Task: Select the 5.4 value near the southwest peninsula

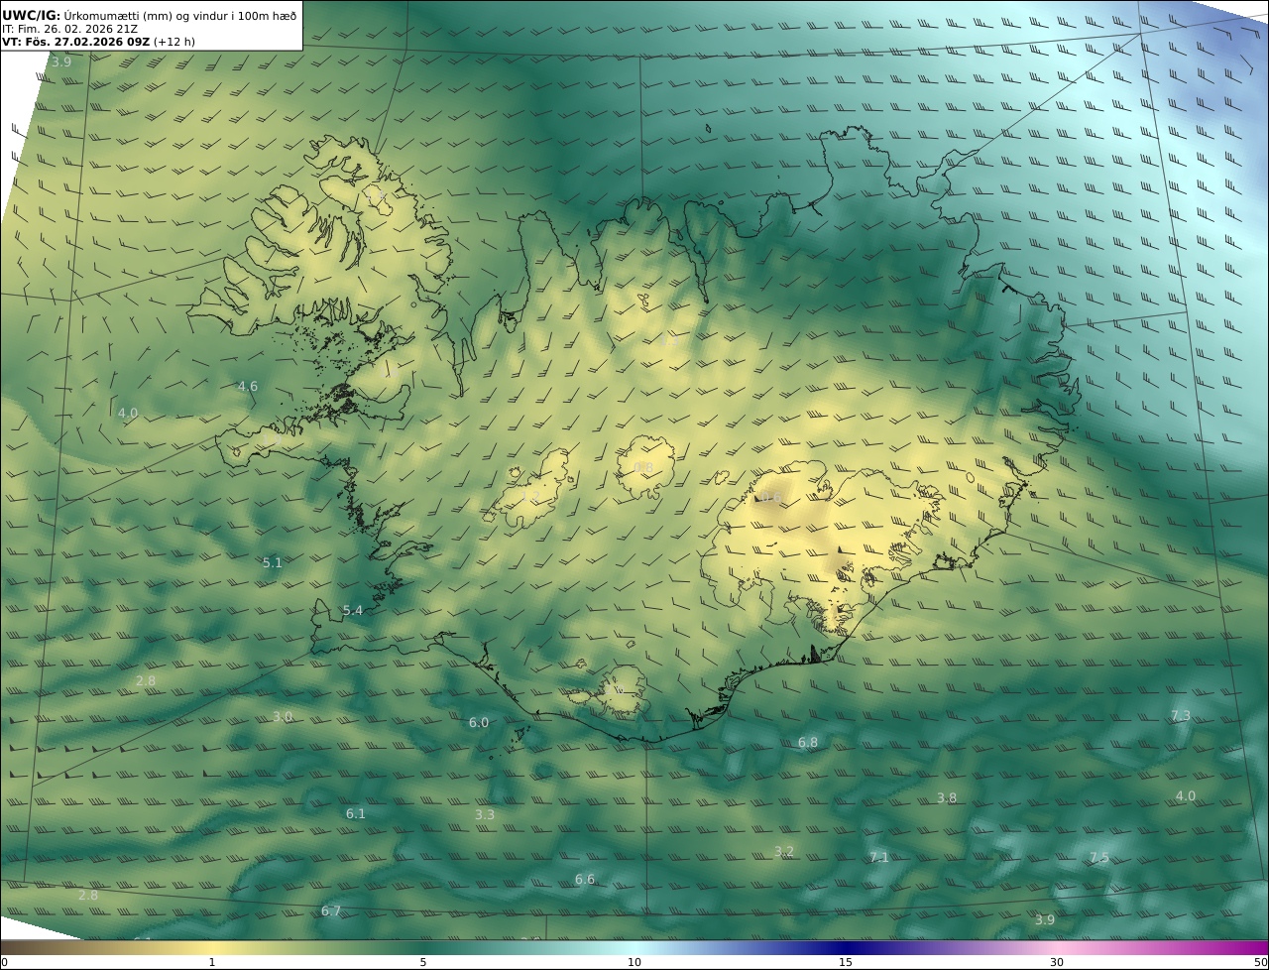Action: pos(353,611)
